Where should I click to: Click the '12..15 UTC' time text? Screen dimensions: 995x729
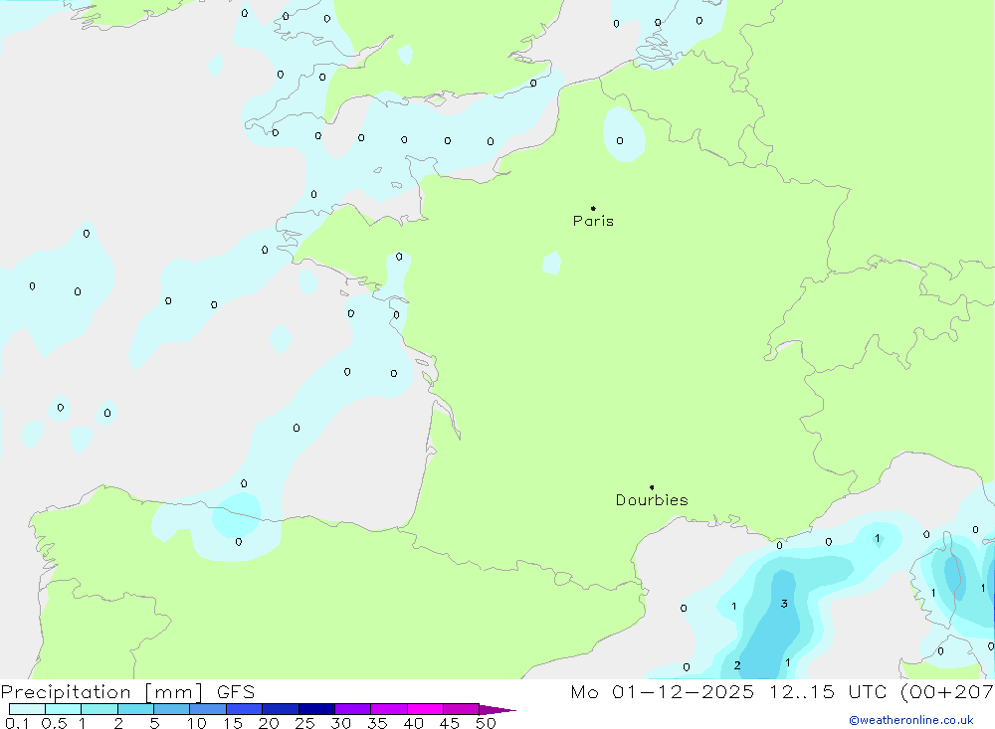click(828, 692)
